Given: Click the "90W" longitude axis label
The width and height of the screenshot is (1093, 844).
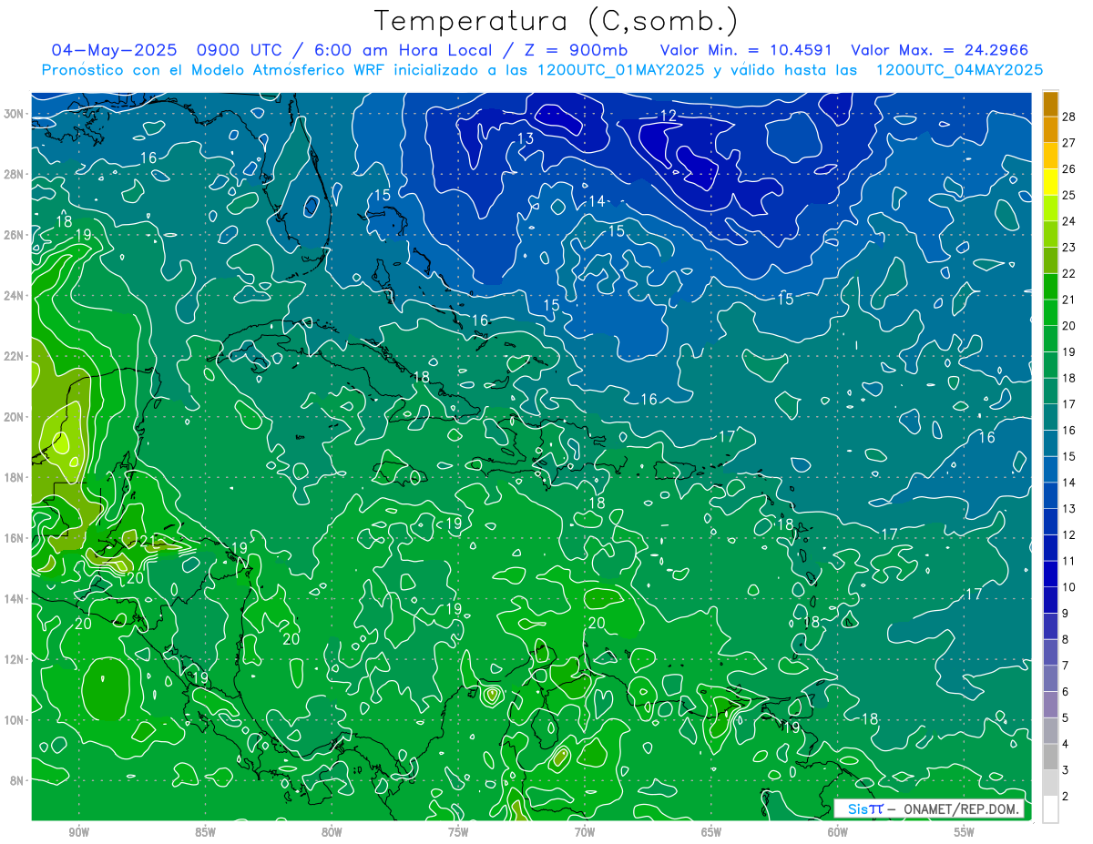Looking at the screenshot, I should [78, 832].
